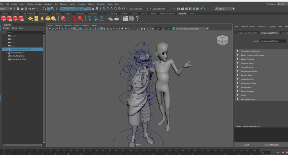288x155 pixels.
Task: Open the Deform menu
Action: coord(91,4)
